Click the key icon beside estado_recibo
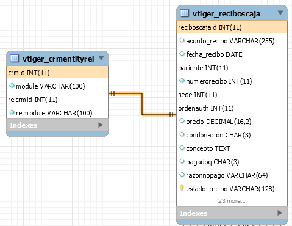Screen dimensions: 292x226 182,188
